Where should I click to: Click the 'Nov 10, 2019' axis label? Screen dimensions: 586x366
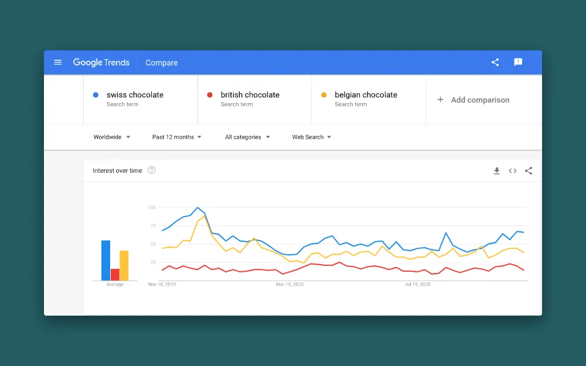[162, 284]
